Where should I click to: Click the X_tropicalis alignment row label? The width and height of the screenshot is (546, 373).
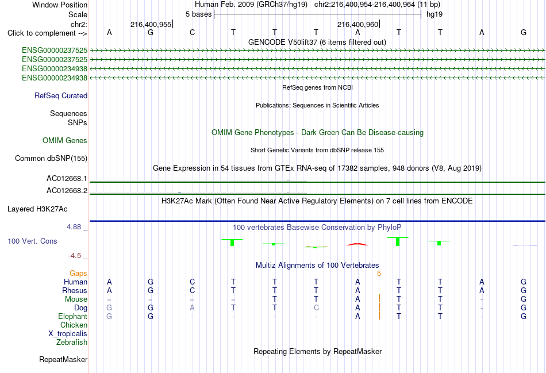68,334
